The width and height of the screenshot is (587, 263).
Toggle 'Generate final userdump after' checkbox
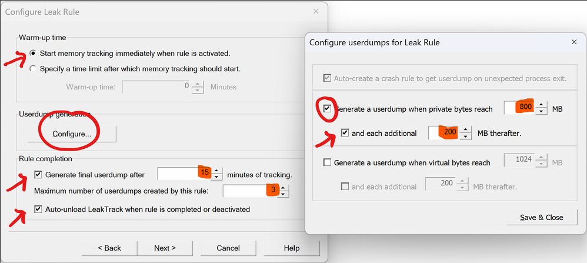38,175
